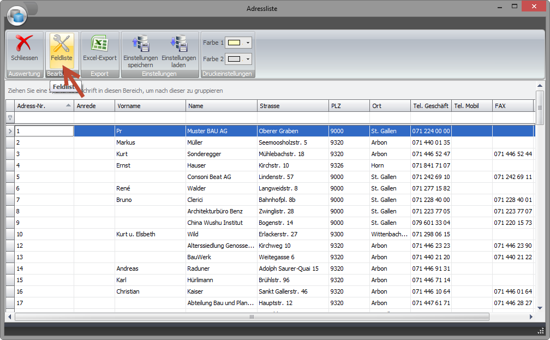
Task: Click Einstellungen laden database icon
Action: pyautogui.click(x=178, y=44)
